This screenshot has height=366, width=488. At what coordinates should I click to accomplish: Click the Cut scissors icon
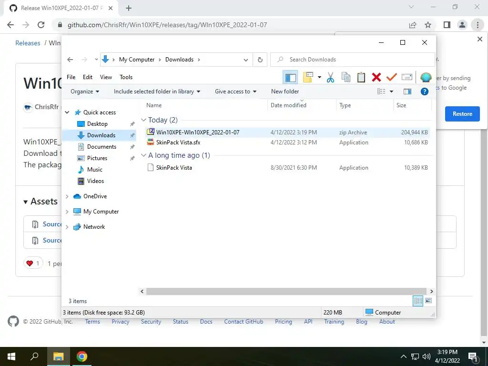click(x=330, y=77)
